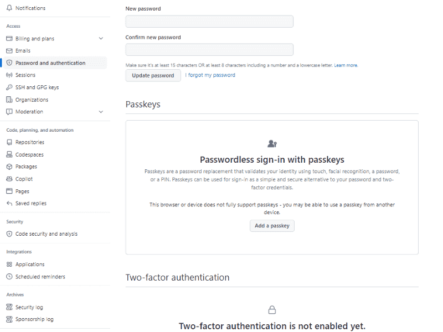This screenshot has height=332, width=443.
Task: Click the Packages box icon
Action: point(9,167)
